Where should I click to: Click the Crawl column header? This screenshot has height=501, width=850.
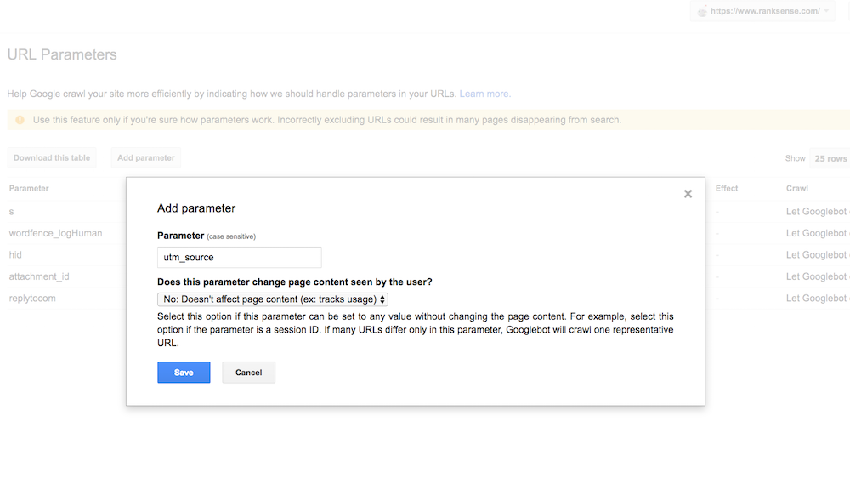797,188
